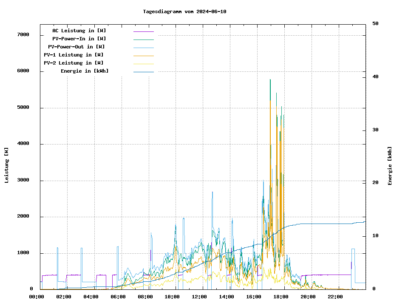Click the chart title Tagesdiagramm vom 2024-06-10

(x=184, y=11)
